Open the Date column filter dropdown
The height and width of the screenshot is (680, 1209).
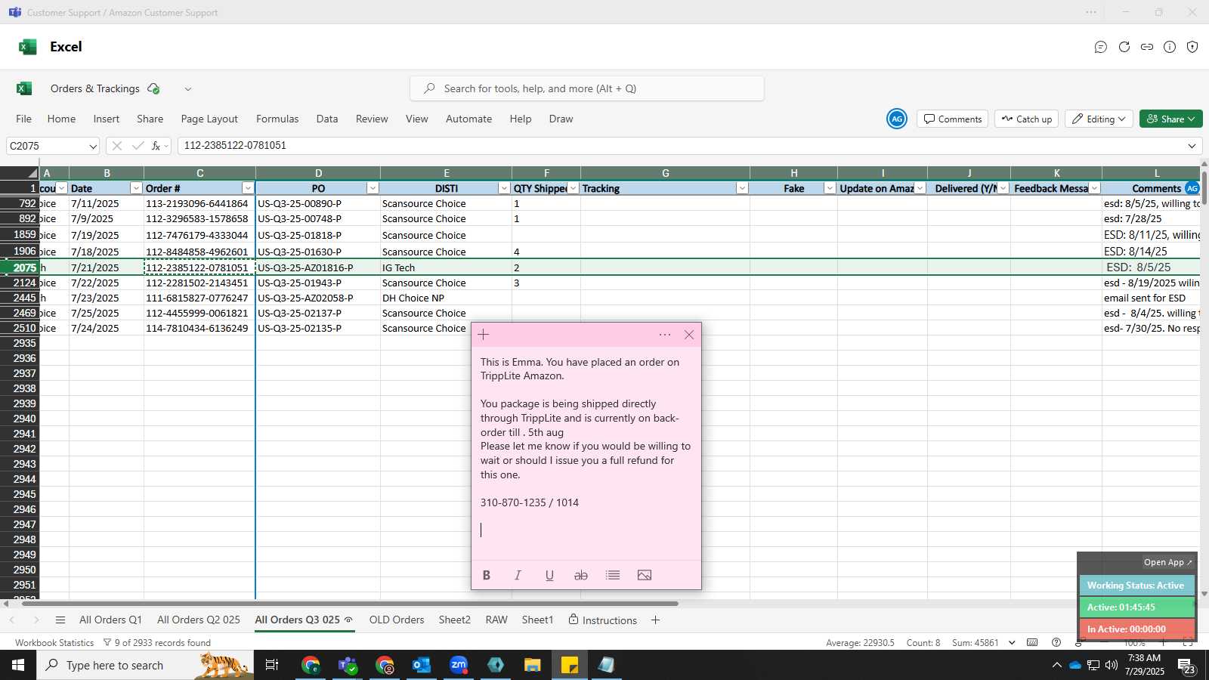click(x=136, y=188)
